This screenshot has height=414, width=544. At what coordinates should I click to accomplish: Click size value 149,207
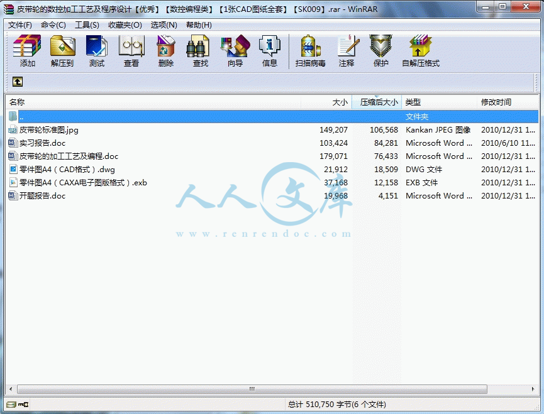333,130
